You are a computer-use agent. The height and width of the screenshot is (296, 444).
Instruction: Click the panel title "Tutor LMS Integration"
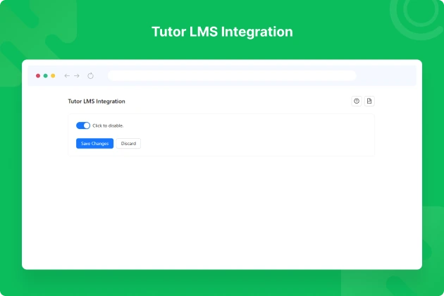coord(97,101)
